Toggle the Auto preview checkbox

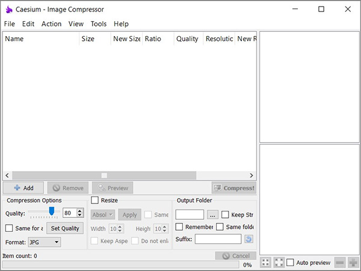tap(291, 263)
